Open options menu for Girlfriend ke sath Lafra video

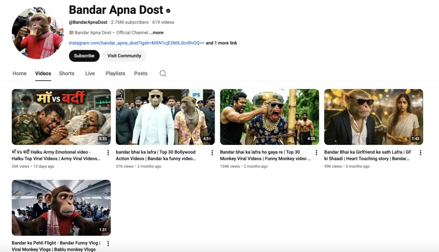[420, 153]
